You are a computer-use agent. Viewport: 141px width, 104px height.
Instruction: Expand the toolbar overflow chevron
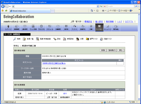click(x=139, y=10)
